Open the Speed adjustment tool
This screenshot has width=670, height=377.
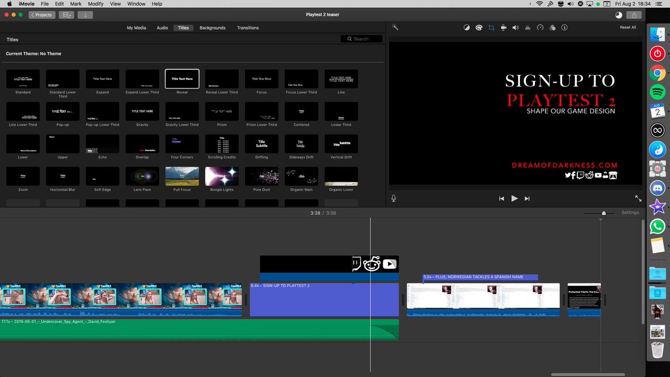click(540, 27)
